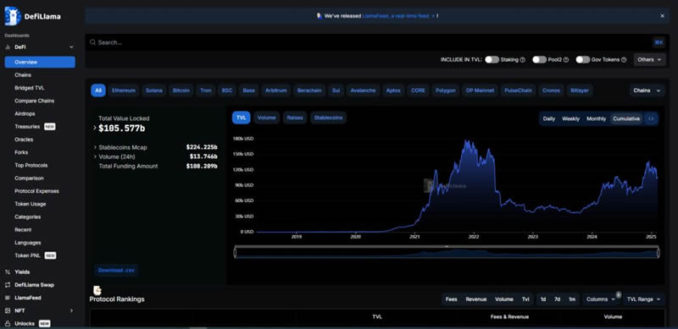The height and width of the screenshot is (329, 678).
Task: Toggle Staking in TVL
Action: pos(492,59)
